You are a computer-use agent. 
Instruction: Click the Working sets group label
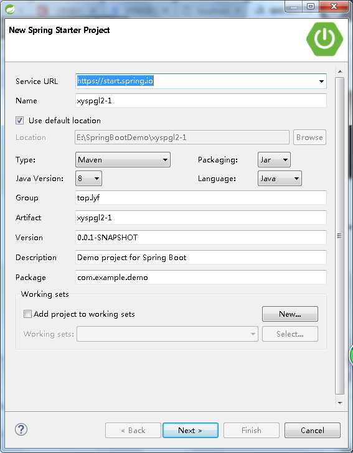click(x=45, y=294)
